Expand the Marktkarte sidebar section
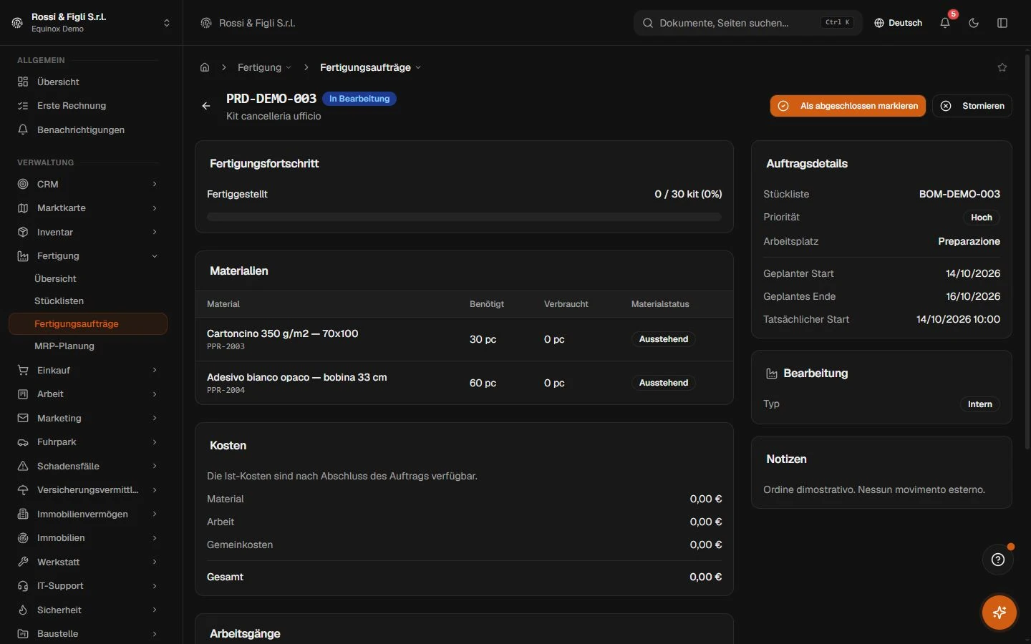 [x=88, y=208]
